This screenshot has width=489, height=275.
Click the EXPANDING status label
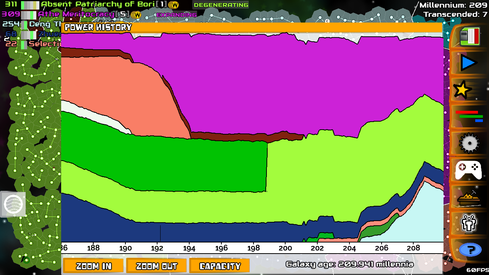[176, 15]
